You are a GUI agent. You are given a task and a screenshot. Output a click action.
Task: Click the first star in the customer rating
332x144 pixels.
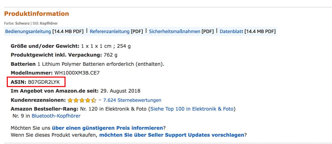(70, 100)
